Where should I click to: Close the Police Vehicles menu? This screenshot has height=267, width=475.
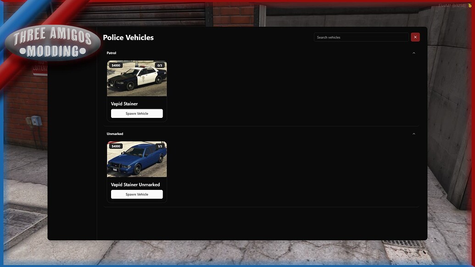(x=415, y=37)
